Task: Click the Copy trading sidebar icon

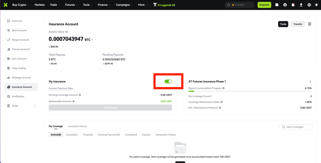Action: point(9,68)
